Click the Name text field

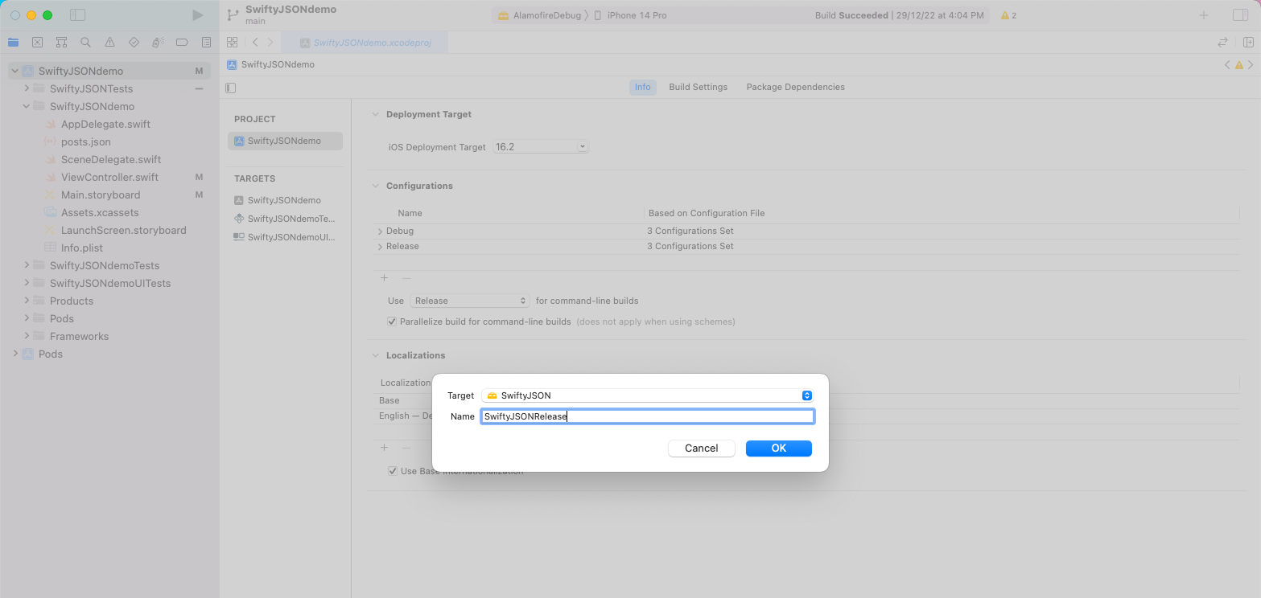[x=647, y=416]
